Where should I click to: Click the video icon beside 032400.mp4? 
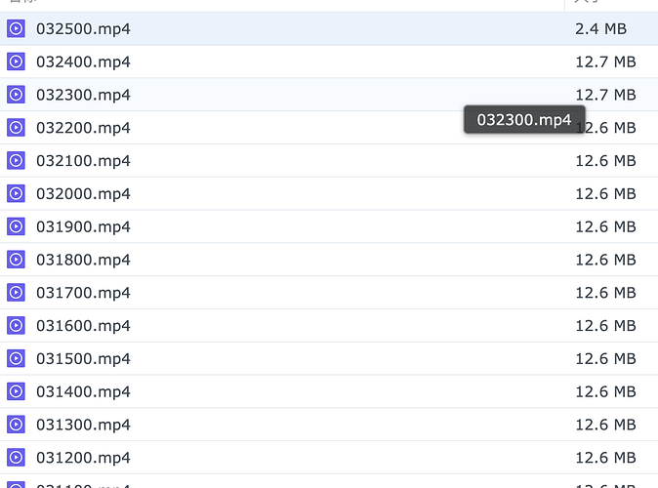pos(16,61)
